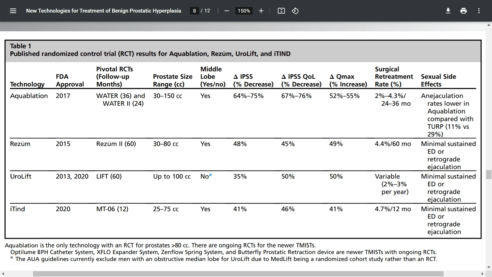
Task: Click the scroll down arrow
Action: pos(489,267)
